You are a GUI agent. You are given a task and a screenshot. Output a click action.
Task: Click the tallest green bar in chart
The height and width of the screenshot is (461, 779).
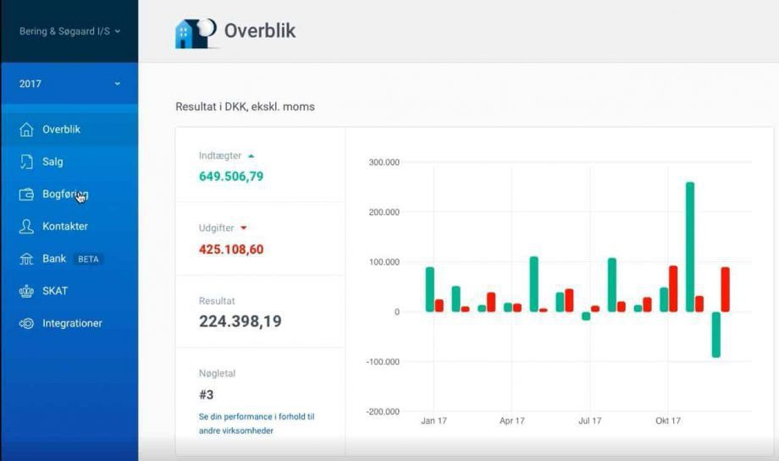(x=690, y=247)
